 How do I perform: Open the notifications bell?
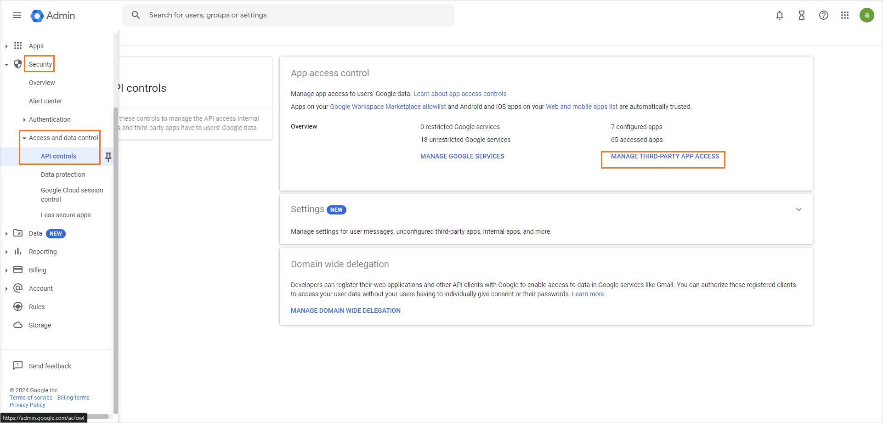[780, 15]
